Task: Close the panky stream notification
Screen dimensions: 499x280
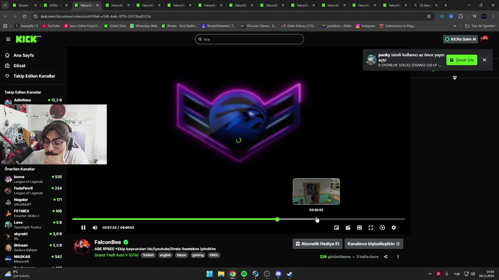Action: (x=484, y=60)
